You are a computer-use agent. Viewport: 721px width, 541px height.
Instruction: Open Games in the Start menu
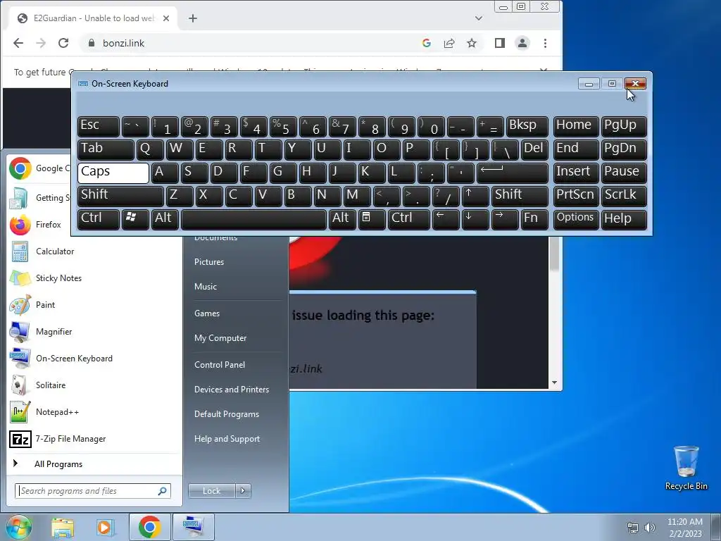tap(207, 313)
